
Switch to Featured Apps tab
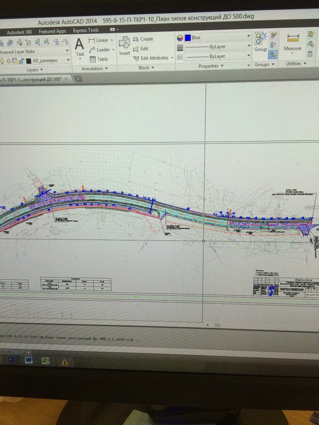click(x=52, y=31)
